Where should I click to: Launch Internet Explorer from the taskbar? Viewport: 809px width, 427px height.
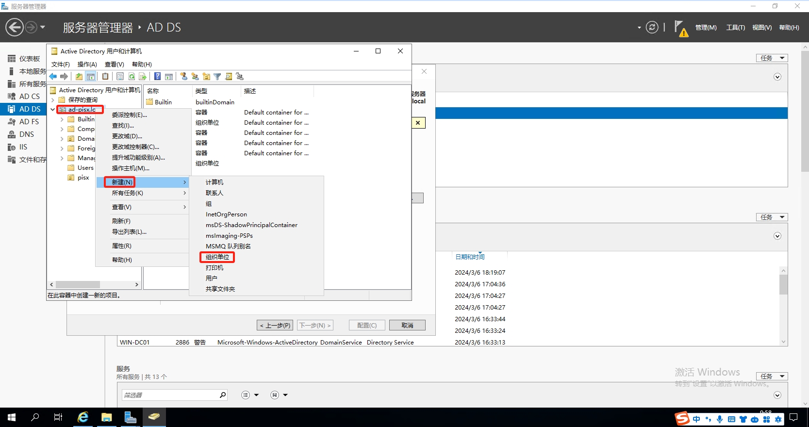(x=83, y=417)
